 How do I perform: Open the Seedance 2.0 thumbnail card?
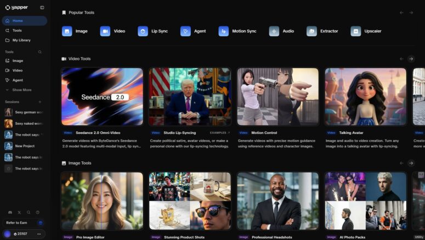(102, 97)
